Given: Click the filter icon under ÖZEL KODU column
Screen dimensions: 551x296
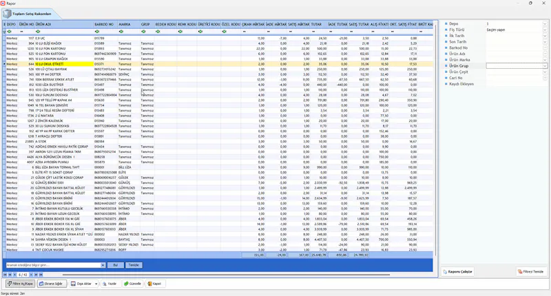Looking at the screenshot, I should [x=225, y=32].
